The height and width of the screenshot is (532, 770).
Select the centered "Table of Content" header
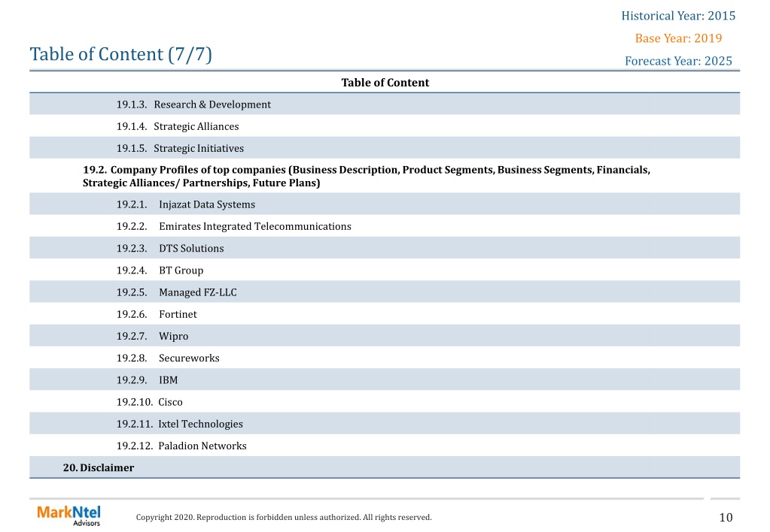[385, 83]
